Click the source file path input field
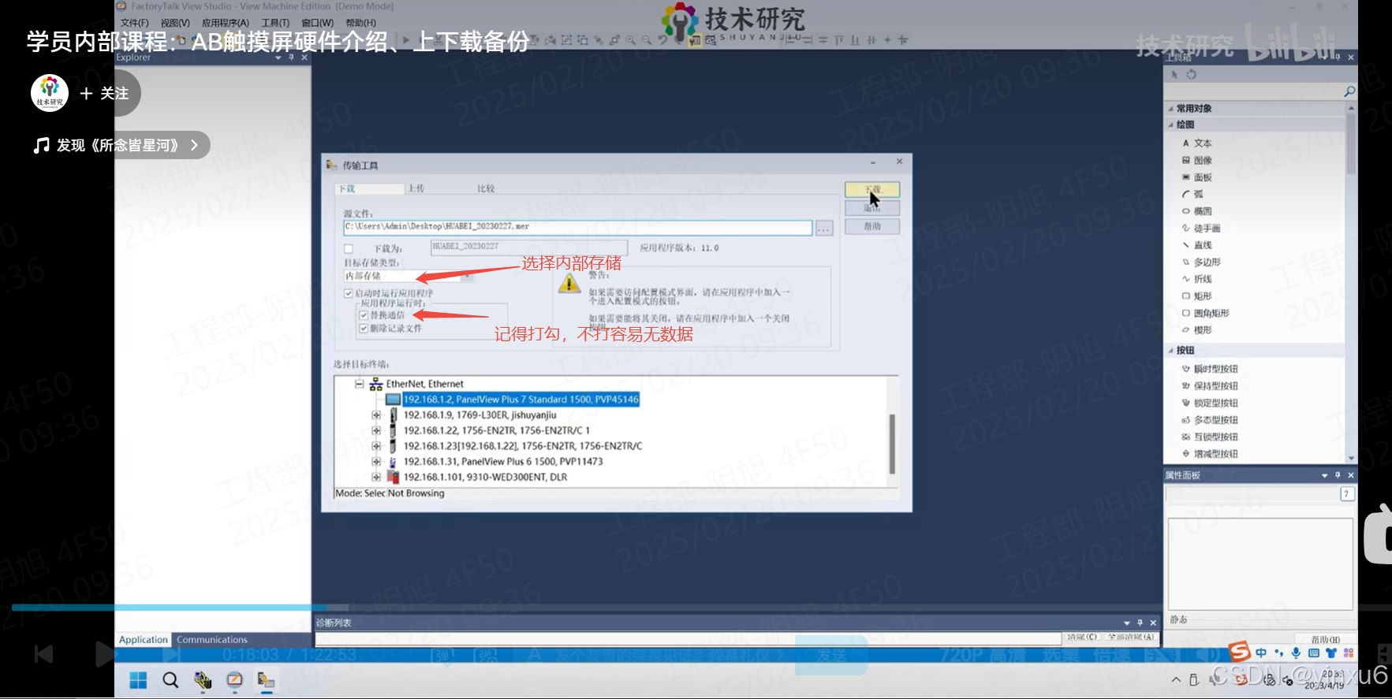The image size is (1392, 699). [577, 228]
